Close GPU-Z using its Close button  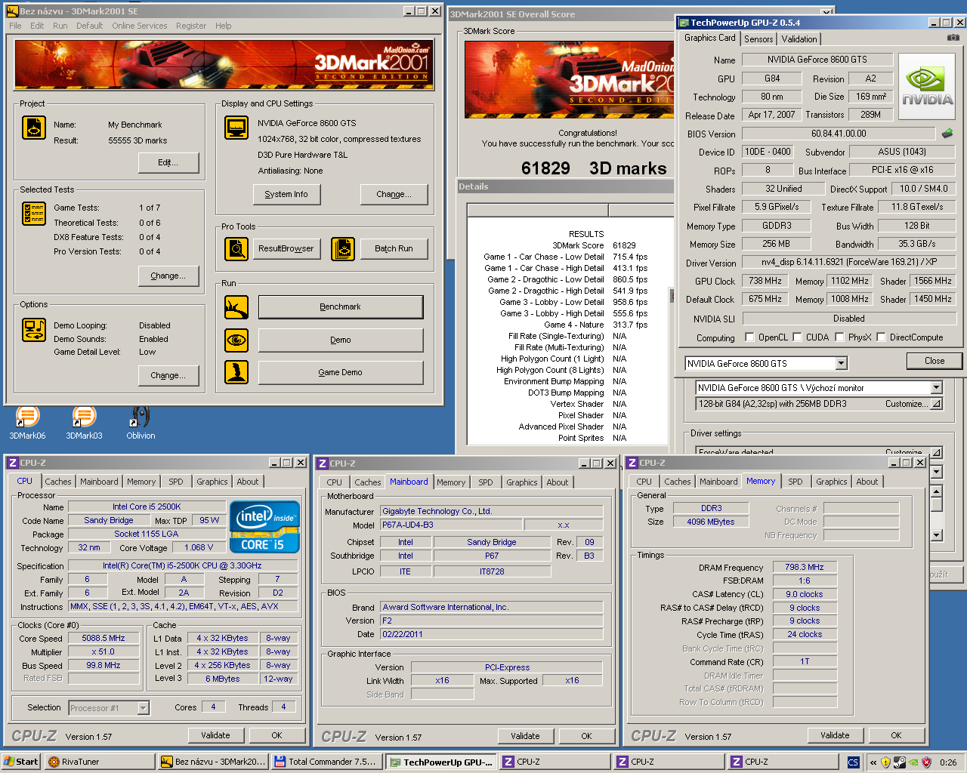[x=935, y=361]
